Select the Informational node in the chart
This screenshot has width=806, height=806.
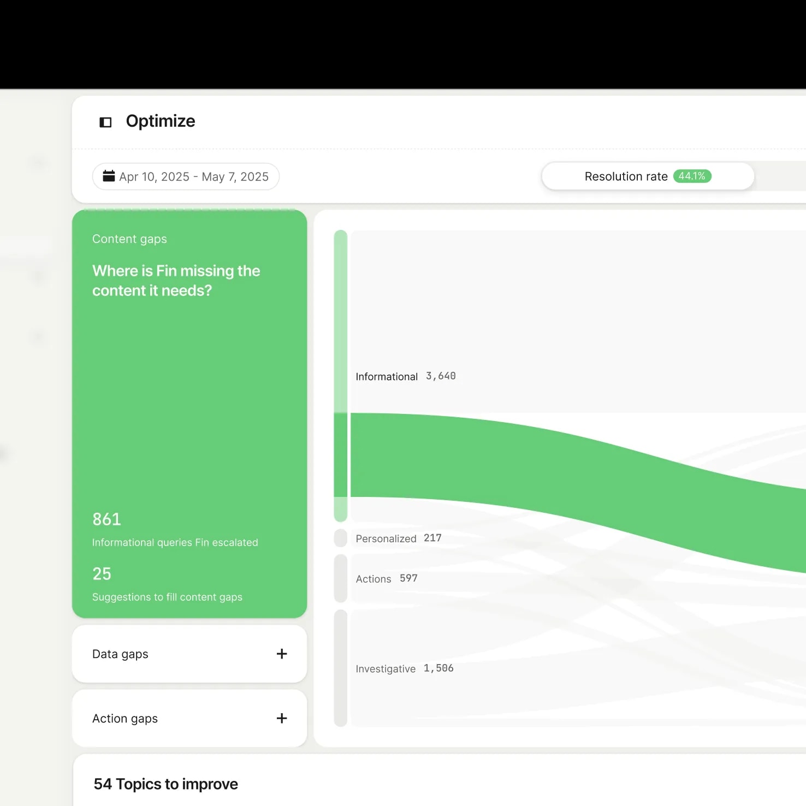coord(387,376)
